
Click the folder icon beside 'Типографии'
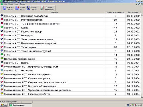[2, 47]
